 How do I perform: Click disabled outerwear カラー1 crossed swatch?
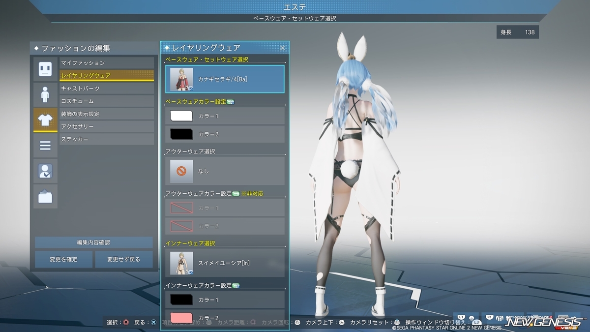point(181,208)
